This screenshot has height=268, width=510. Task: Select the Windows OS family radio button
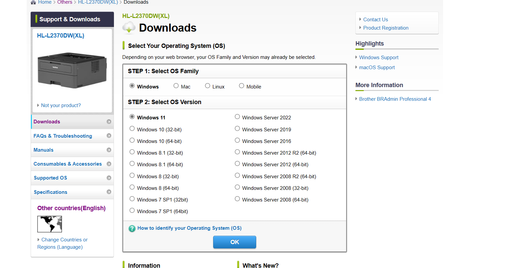pos(132,86)
